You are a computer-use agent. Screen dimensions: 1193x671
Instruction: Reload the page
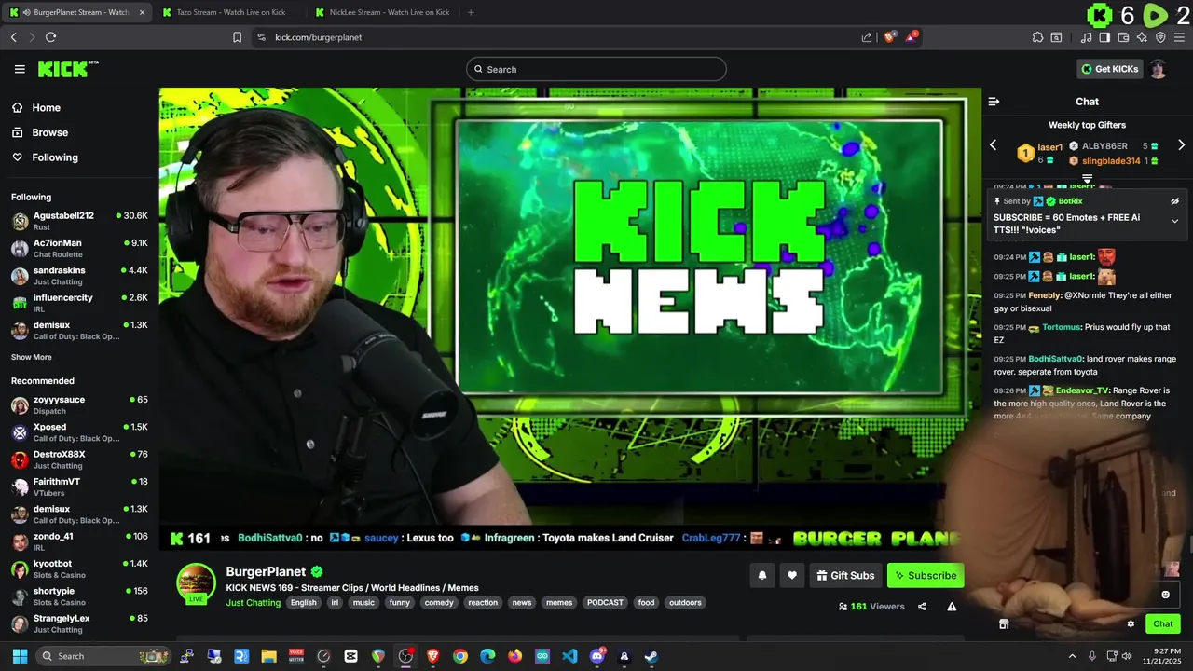(50, 37)
